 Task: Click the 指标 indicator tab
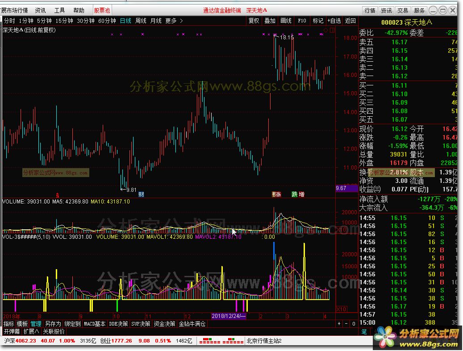click(x=8, y=324)
